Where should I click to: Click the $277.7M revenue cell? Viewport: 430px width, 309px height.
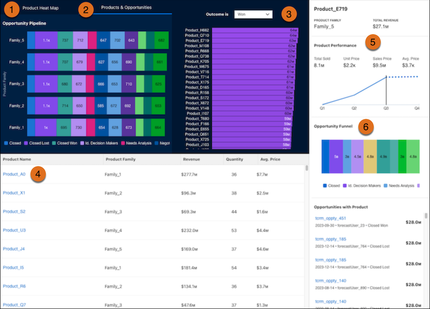click(189, 174)
